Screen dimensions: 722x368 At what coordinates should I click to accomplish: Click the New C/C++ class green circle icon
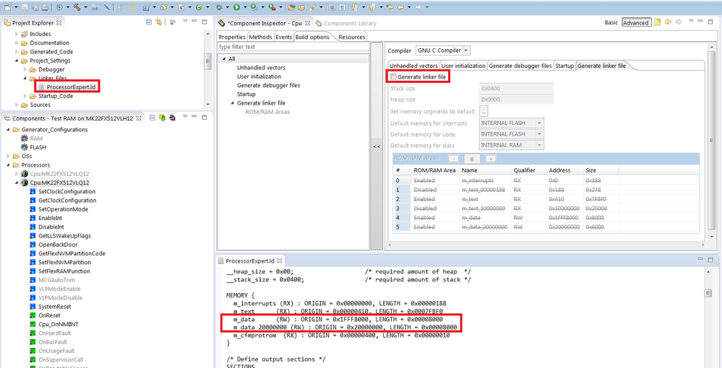pos(199,7)
